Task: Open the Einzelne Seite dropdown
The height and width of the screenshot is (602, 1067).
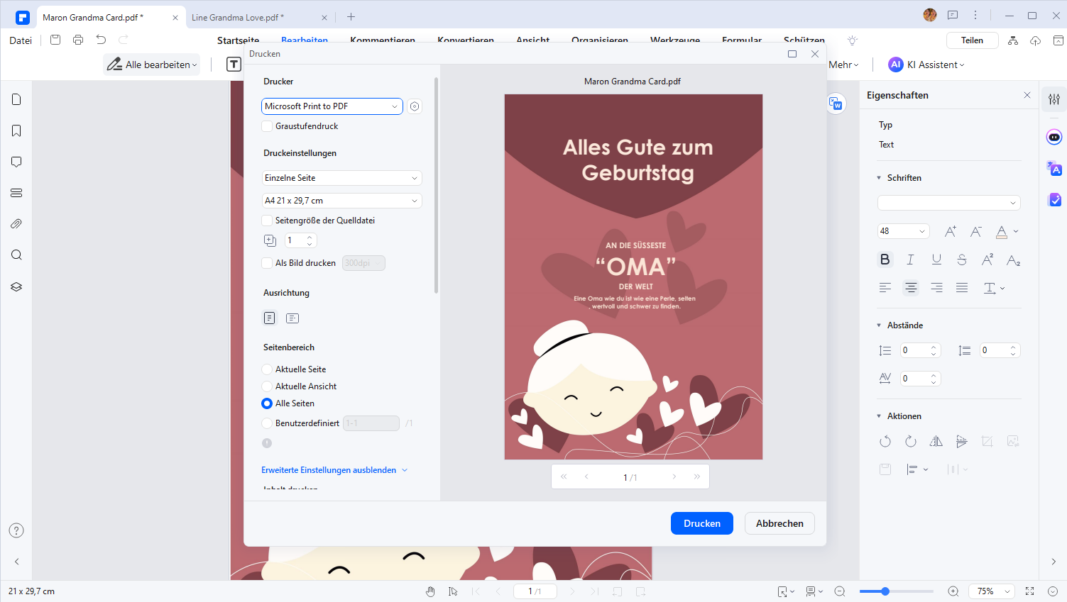Action: [x=341, y=178]
